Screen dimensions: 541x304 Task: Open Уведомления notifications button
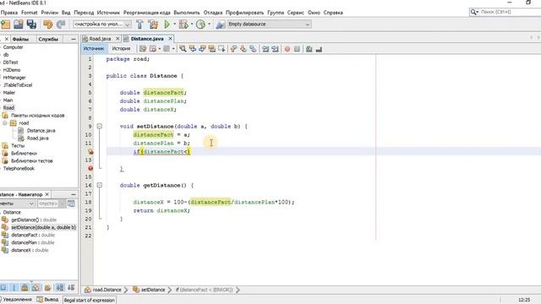click(x=17, y=300)
